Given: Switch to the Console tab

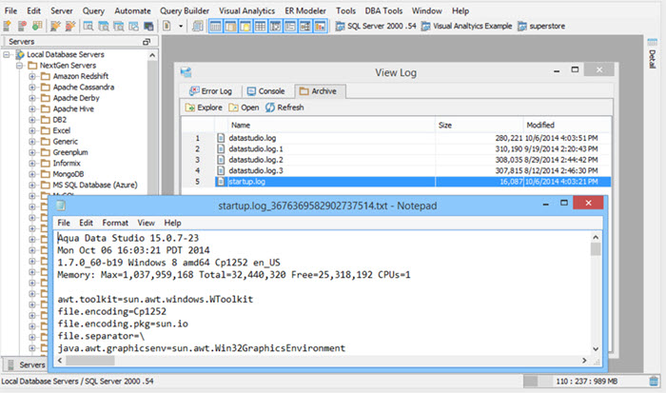Looking at the screenshot, I should [265, 91].
